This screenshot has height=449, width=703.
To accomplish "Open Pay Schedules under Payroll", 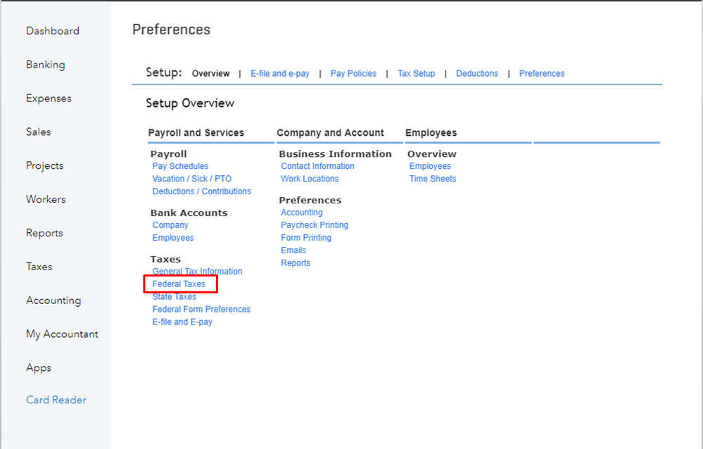I will pyautogui.click(x=180, y=167).
